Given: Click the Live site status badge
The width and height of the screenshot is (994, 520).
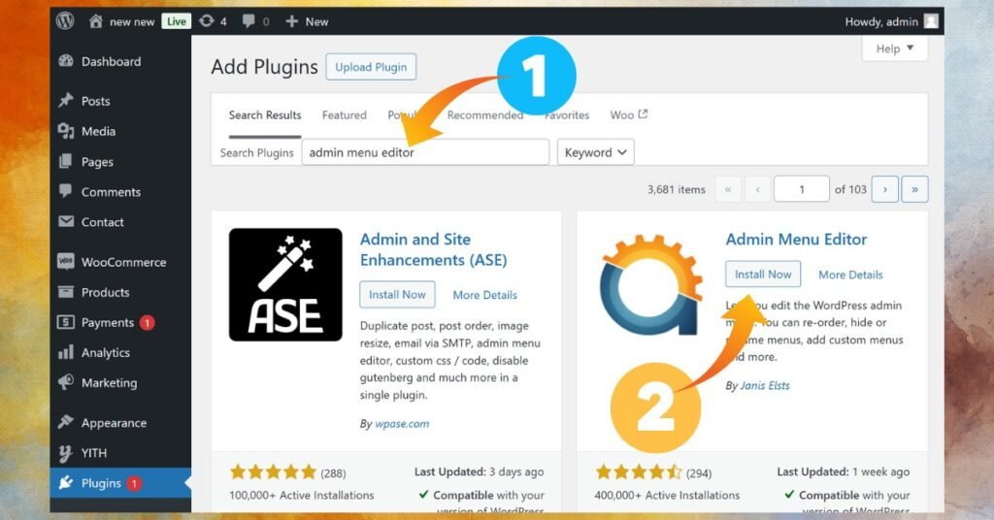Looking at the screenshot, I should coord(177,21).
